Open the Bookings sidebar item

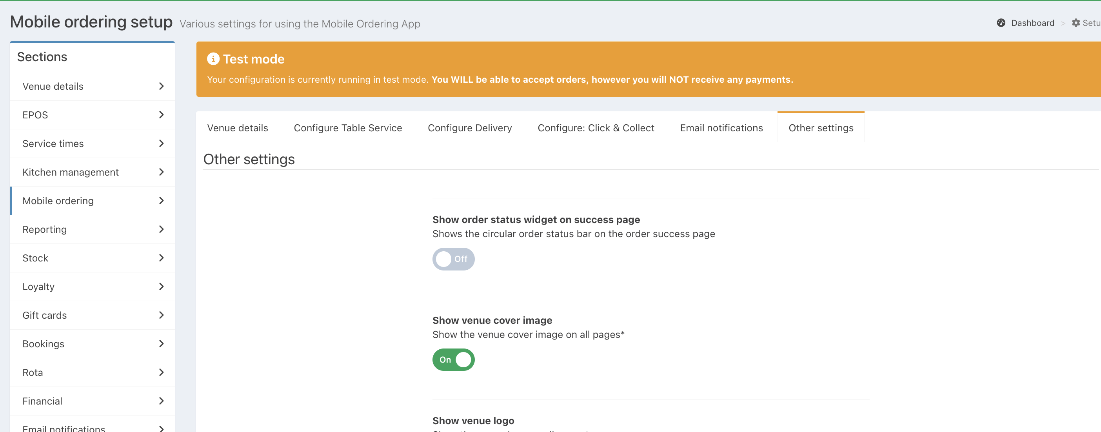point(43,344)
